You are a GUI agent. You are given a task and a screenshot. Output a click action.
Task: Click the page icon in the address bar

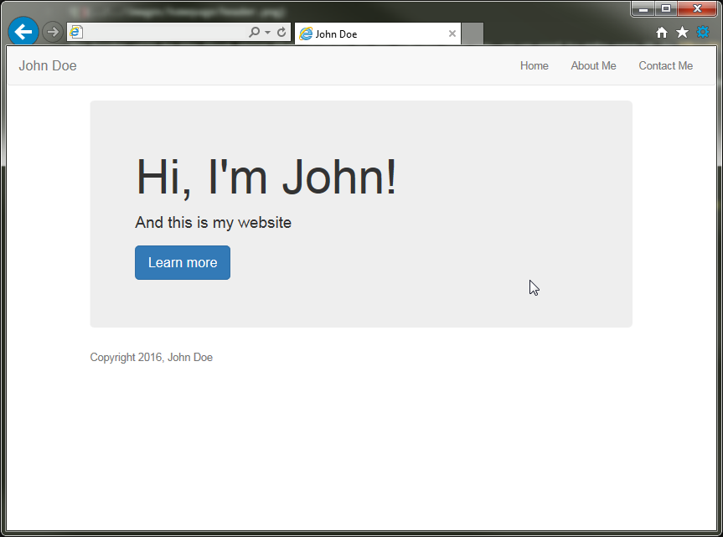(76, 33)
